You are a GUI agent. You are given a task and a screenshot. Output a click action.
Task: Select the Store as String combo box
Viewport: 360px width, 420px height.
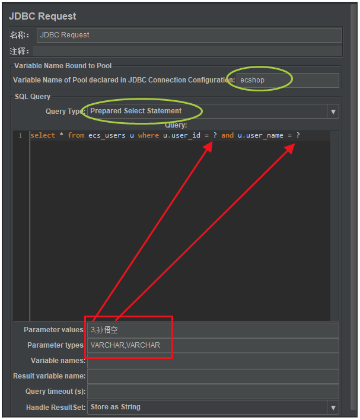pyautogui.click(x=213, y=408)
